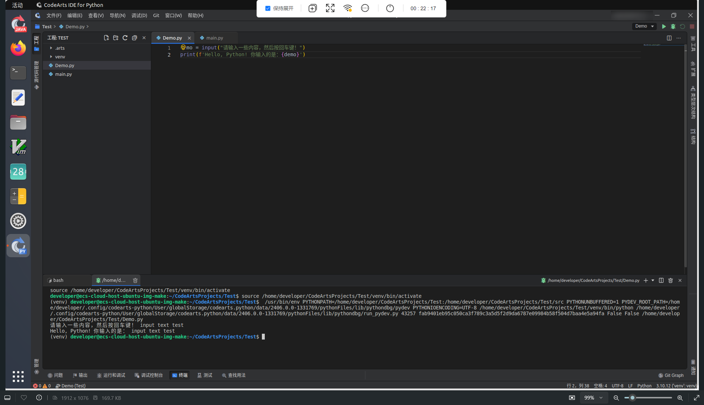The height and width of the screenshot is (405, 704).
Task: Click the new file icon in project panel
Action: click(x=106, y=38)
